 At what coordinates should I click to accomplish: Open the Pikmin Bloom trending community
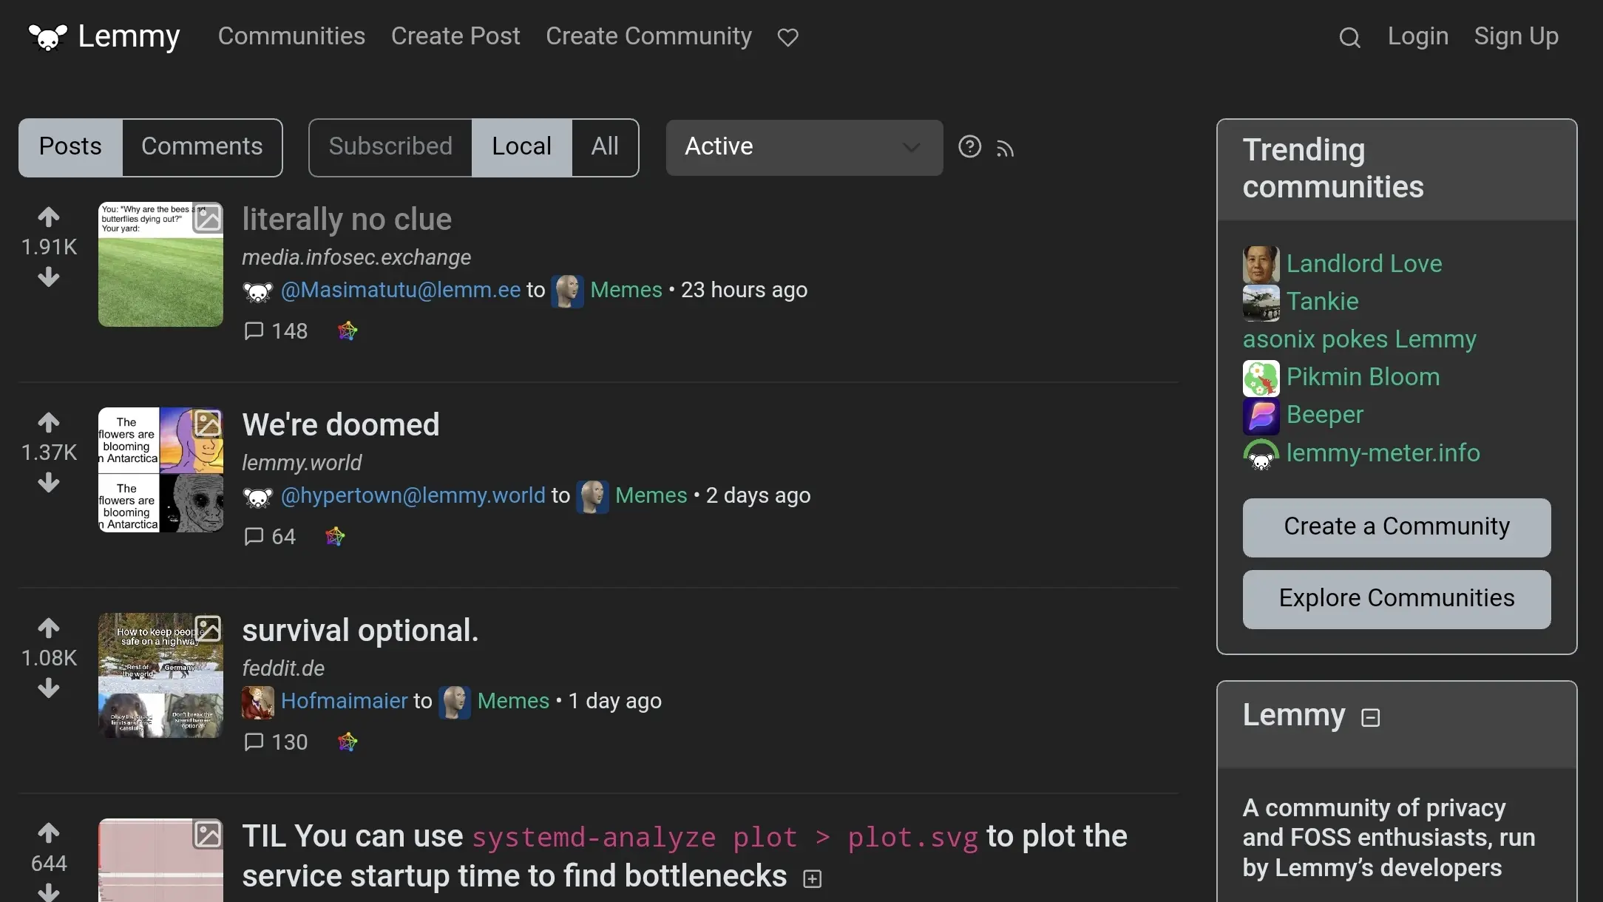coord(1363,376)
